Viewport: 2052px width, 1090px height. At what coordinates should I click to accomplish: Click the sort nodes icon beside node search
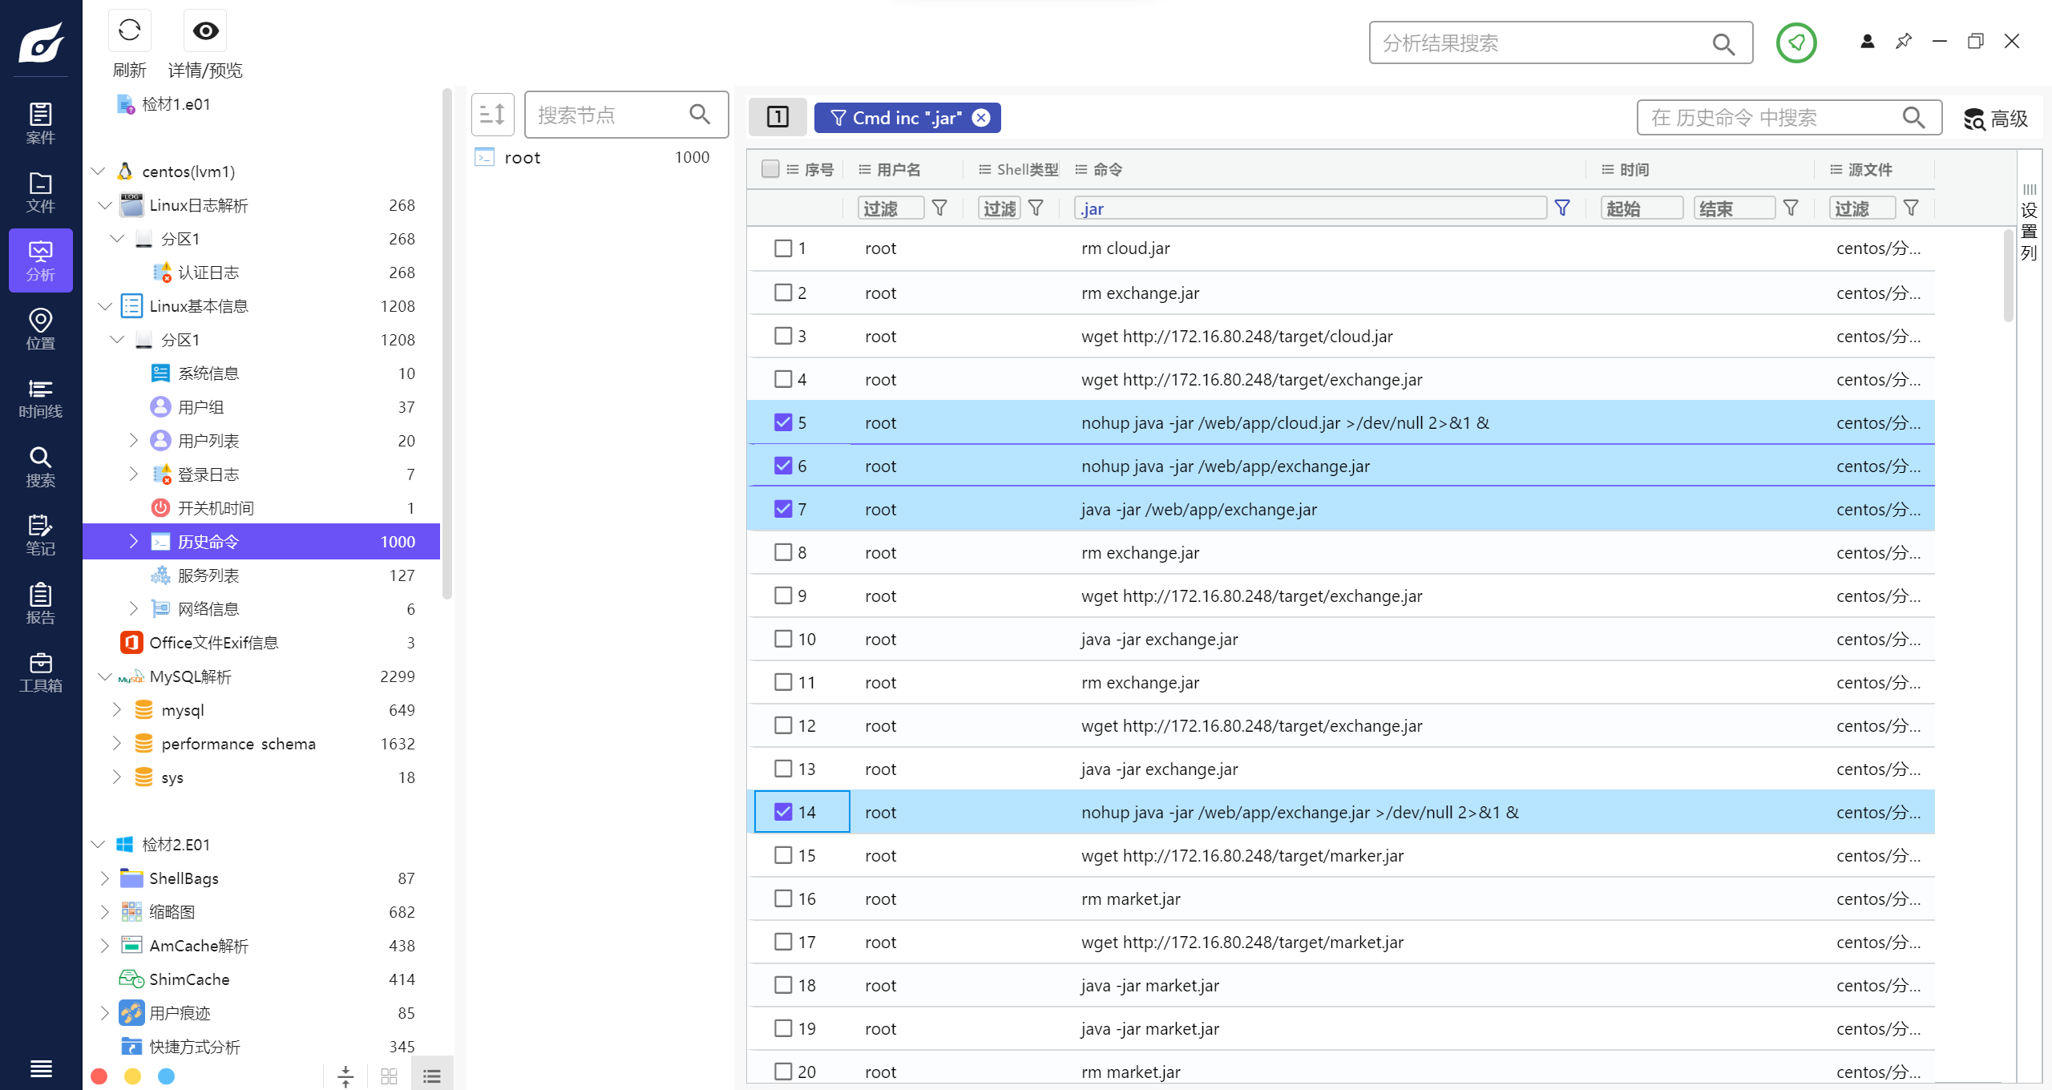click(492, 115)
